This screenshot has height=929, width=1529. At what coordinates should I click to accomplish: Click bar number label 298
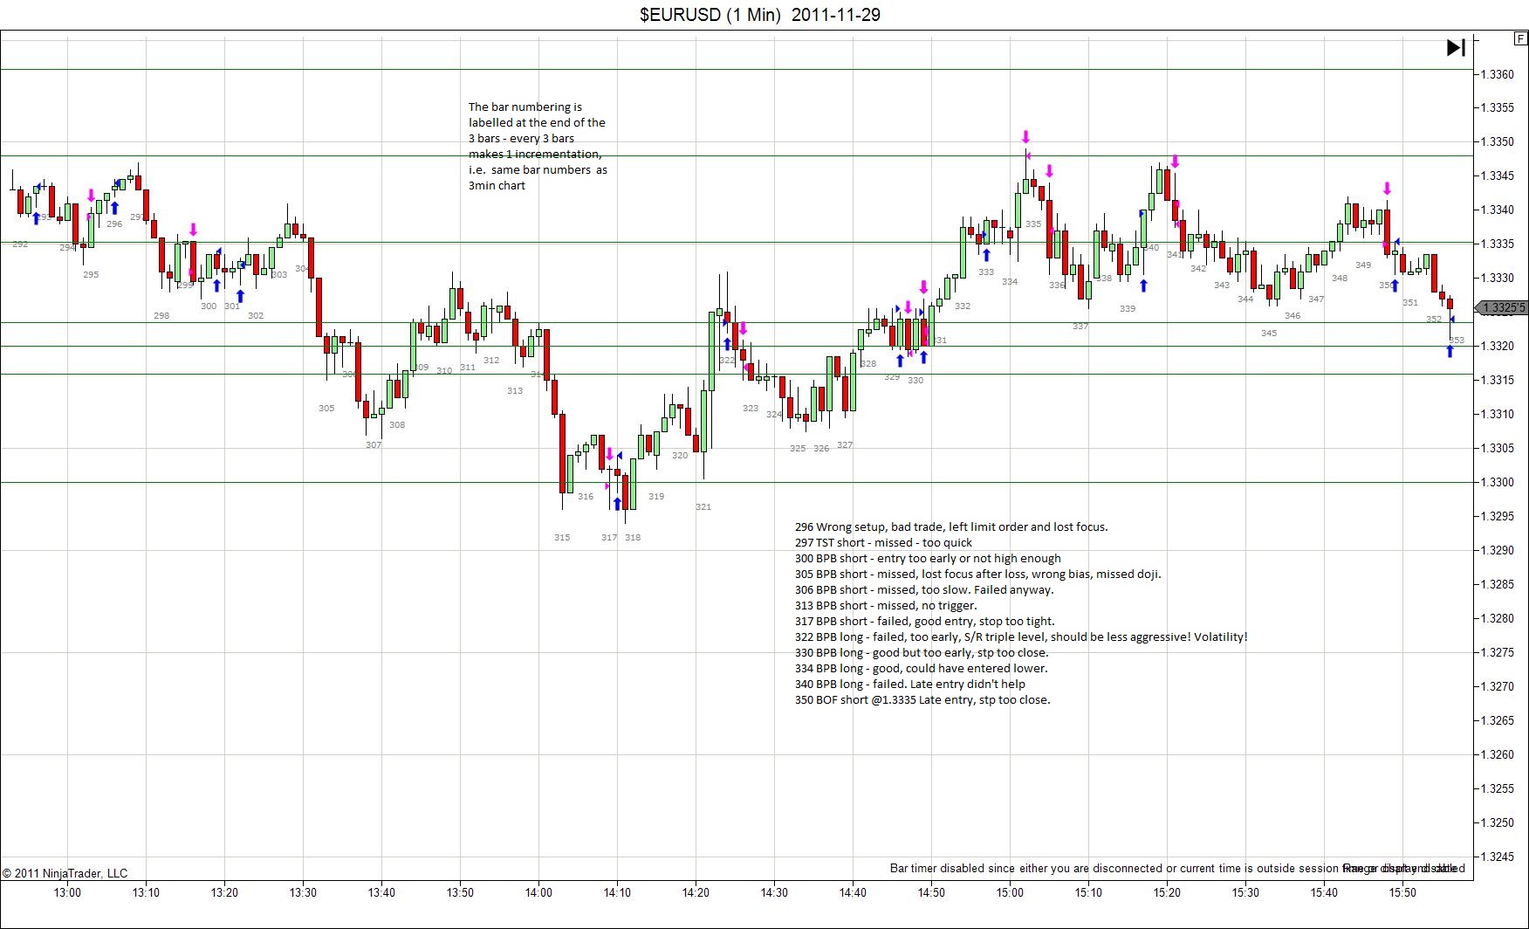point(161,315)
